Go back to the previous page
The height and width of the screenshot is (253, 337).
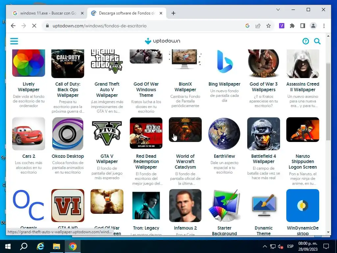[13, 26]
